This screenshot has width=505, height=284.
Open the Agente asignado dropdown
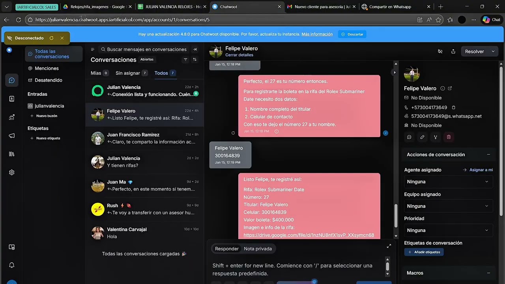point(449,182)
